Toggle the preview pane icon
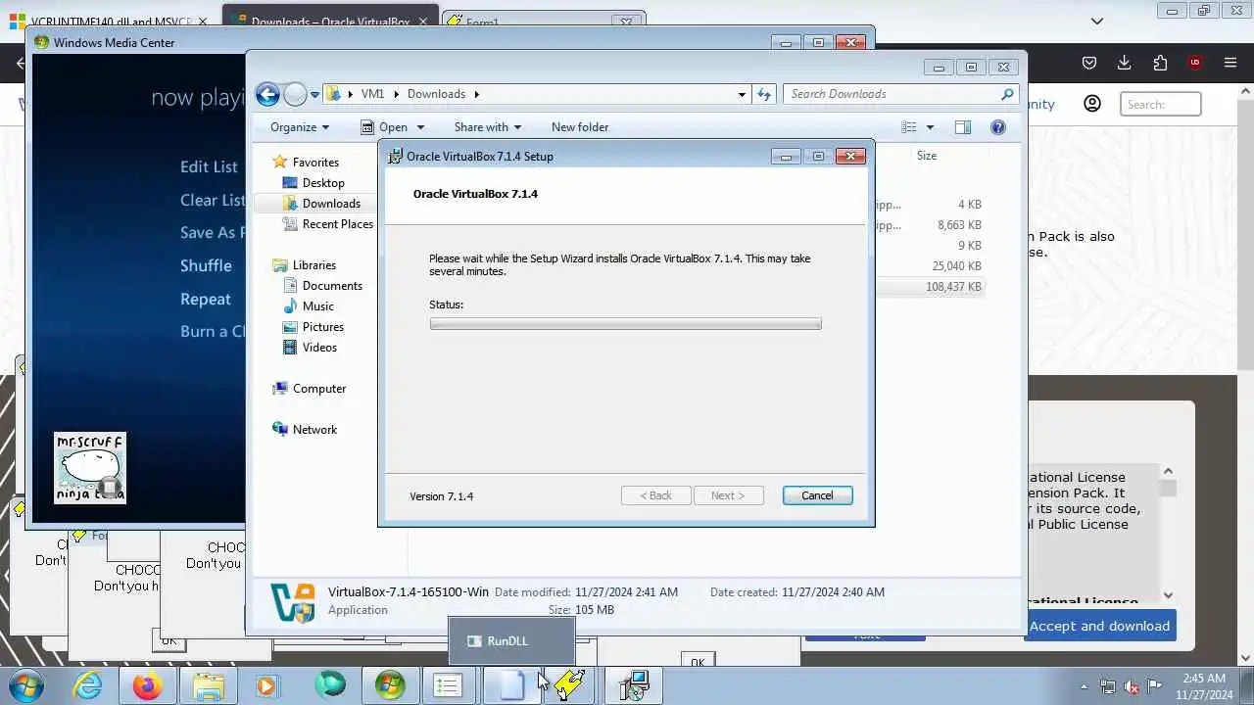Screen dimensions: 1254x705 coord(963,127)
